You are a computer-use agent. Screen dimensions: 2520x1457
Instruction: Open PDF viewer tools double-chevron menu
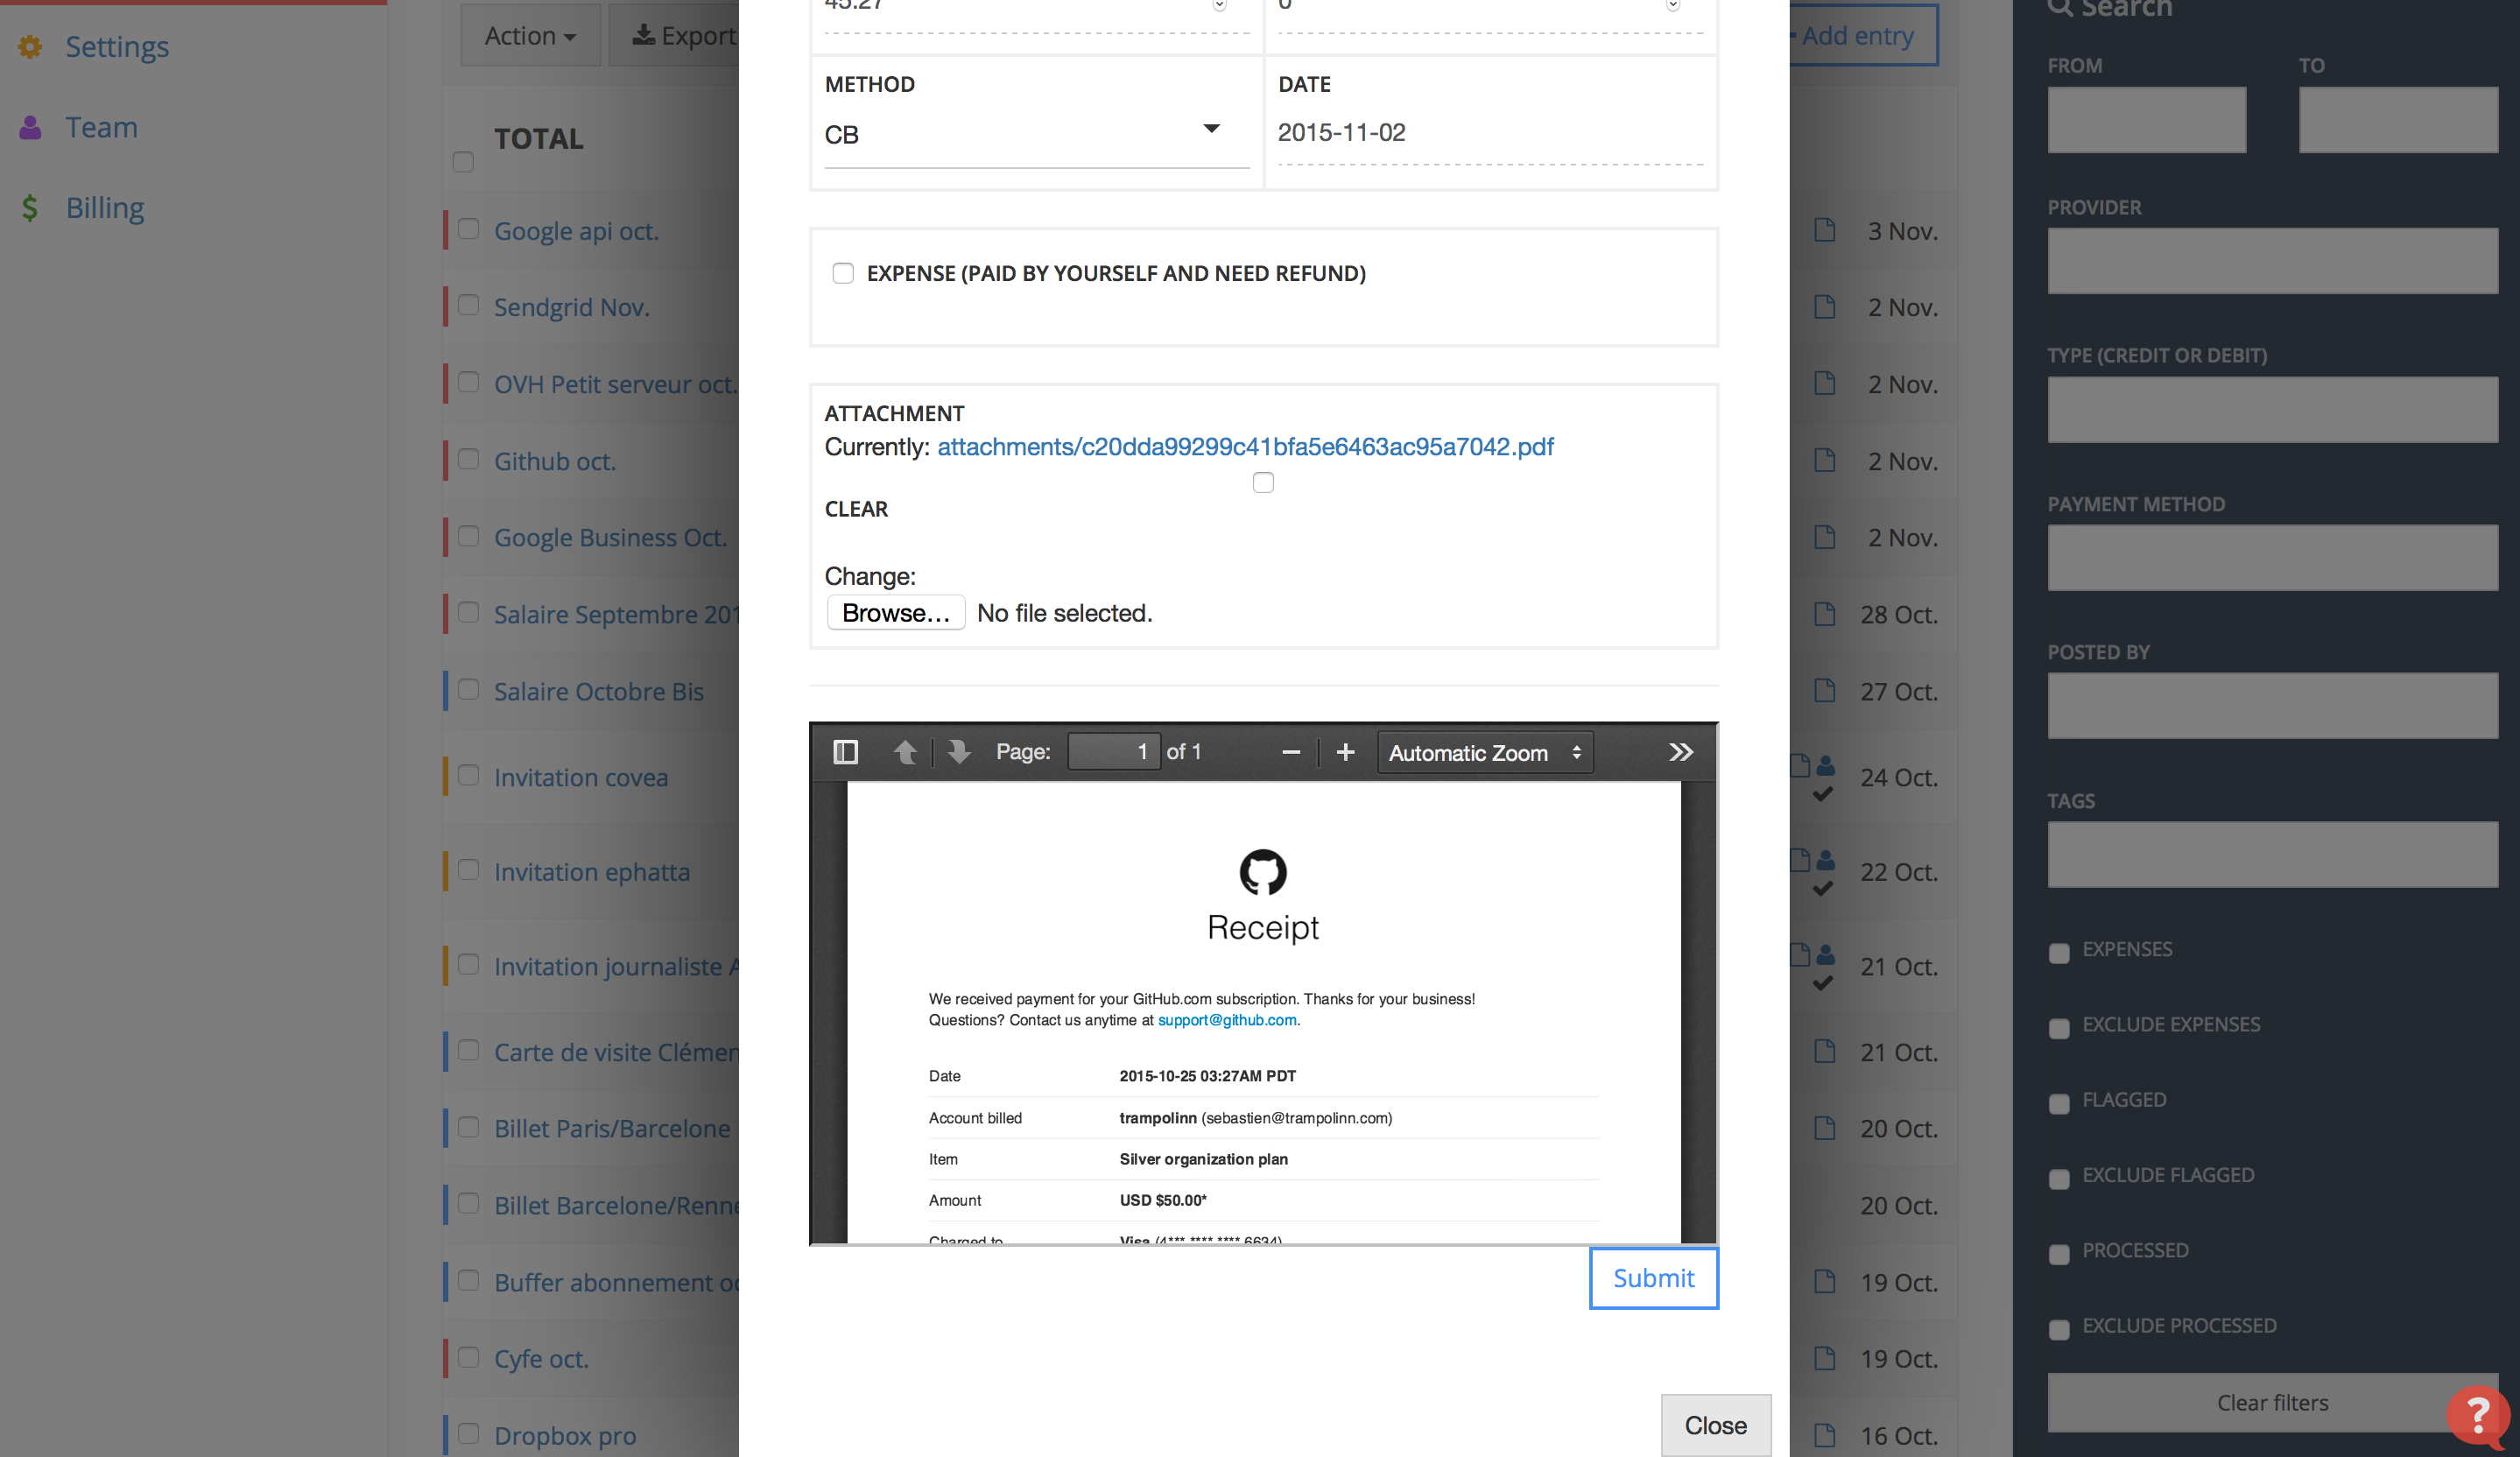pyautogui.click(x=1680, y=752)
